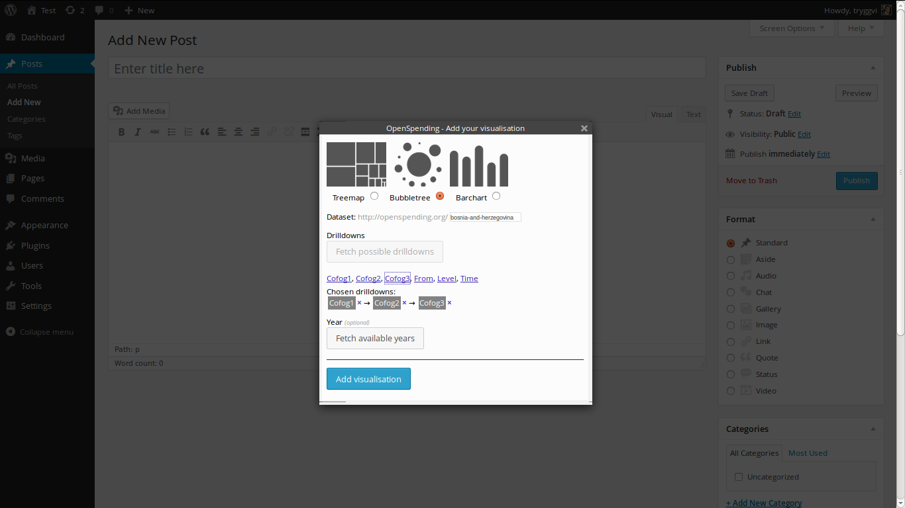
Task: Open the New content menu in admin bar
Action: coord(139,10)
